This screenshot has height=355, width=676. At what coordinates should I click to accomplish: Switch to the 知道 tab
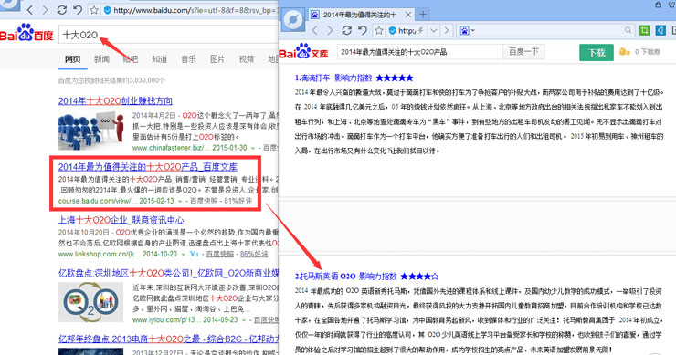coord(160,59)
